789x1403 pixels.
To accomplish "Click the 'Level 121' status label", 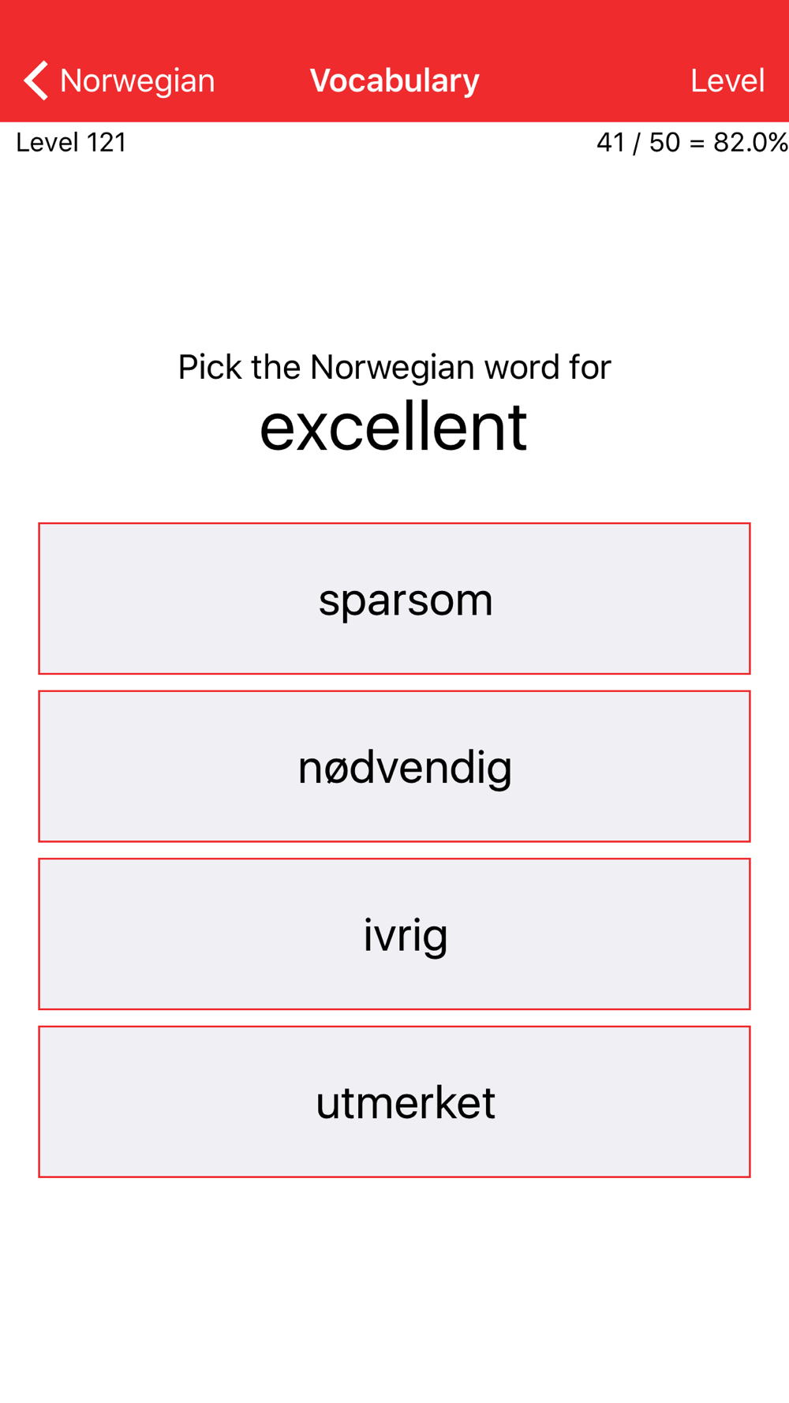I will pos(72,143).
